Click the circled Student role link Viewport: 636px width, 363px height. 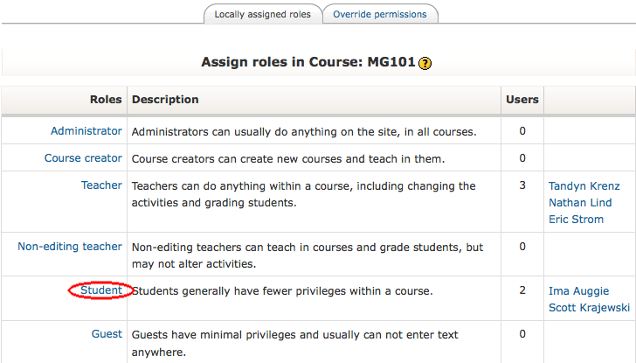click(101, 290)
